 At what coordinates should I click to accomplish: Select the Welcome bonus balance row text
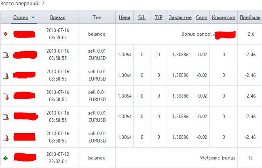(218, 158)
